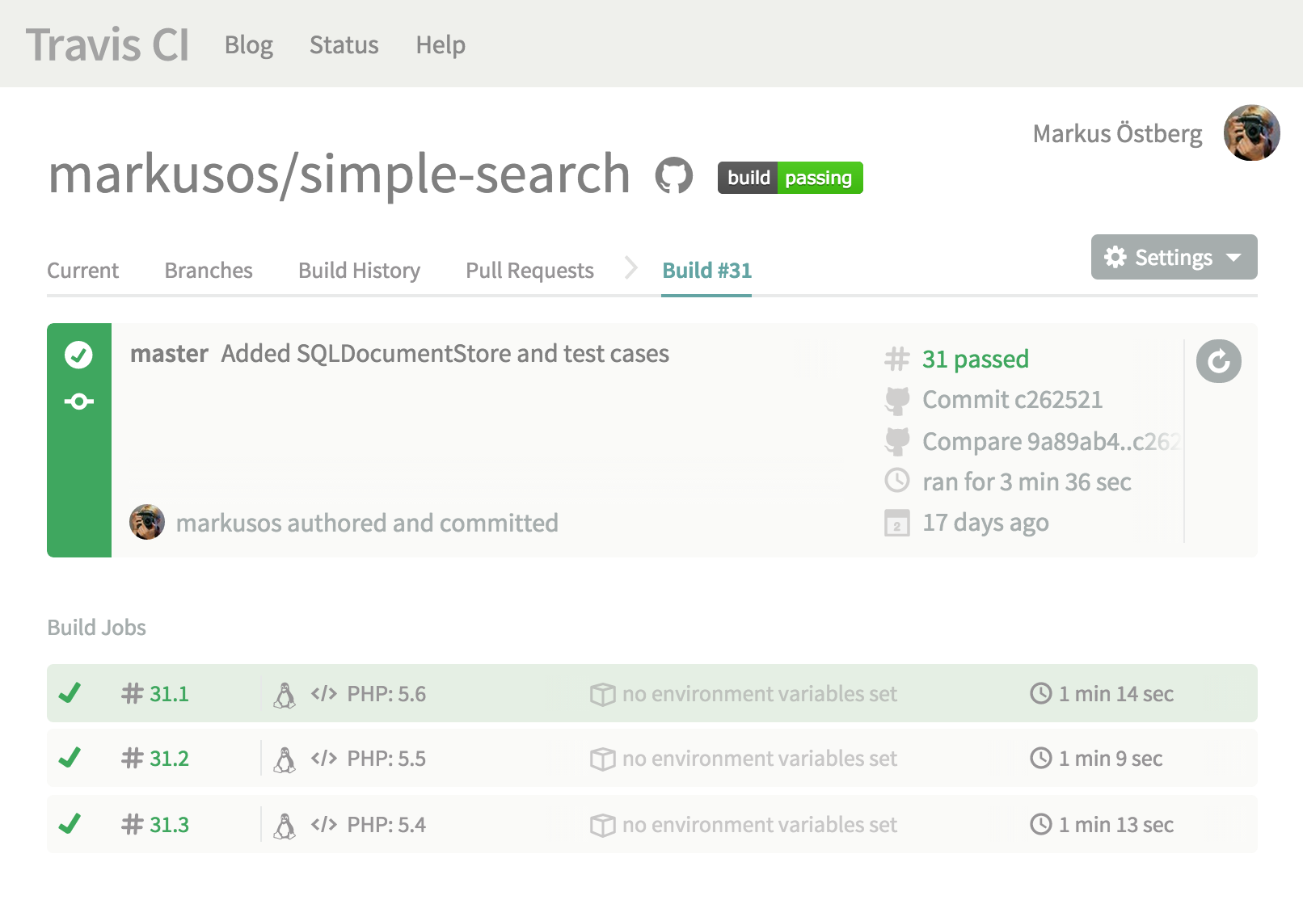Click box icon in job 31.1 environment

click(603, 695)
